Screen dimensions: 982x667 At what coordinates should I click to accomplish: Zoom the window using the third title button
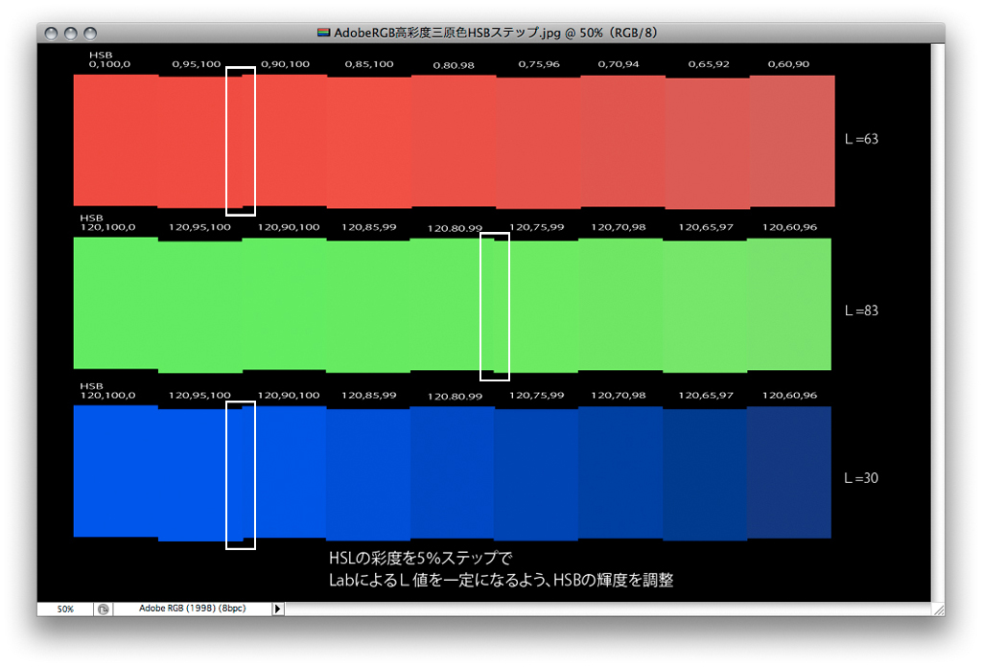(x=90, y=34)
